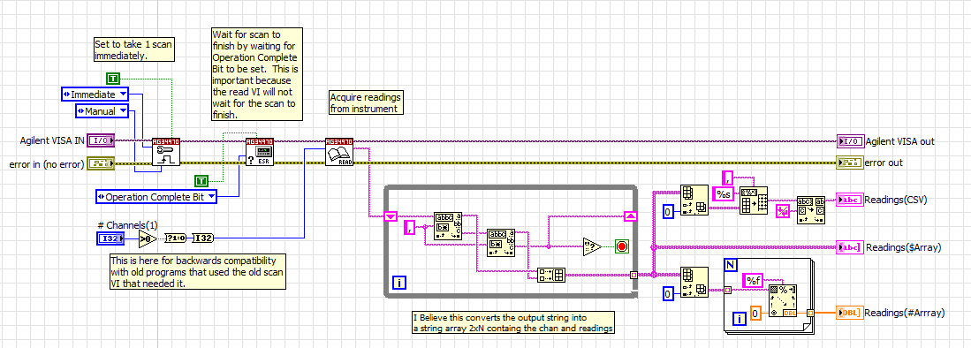Click the %f format string constant
Screen dimensions: 971x348
[753, 281]
